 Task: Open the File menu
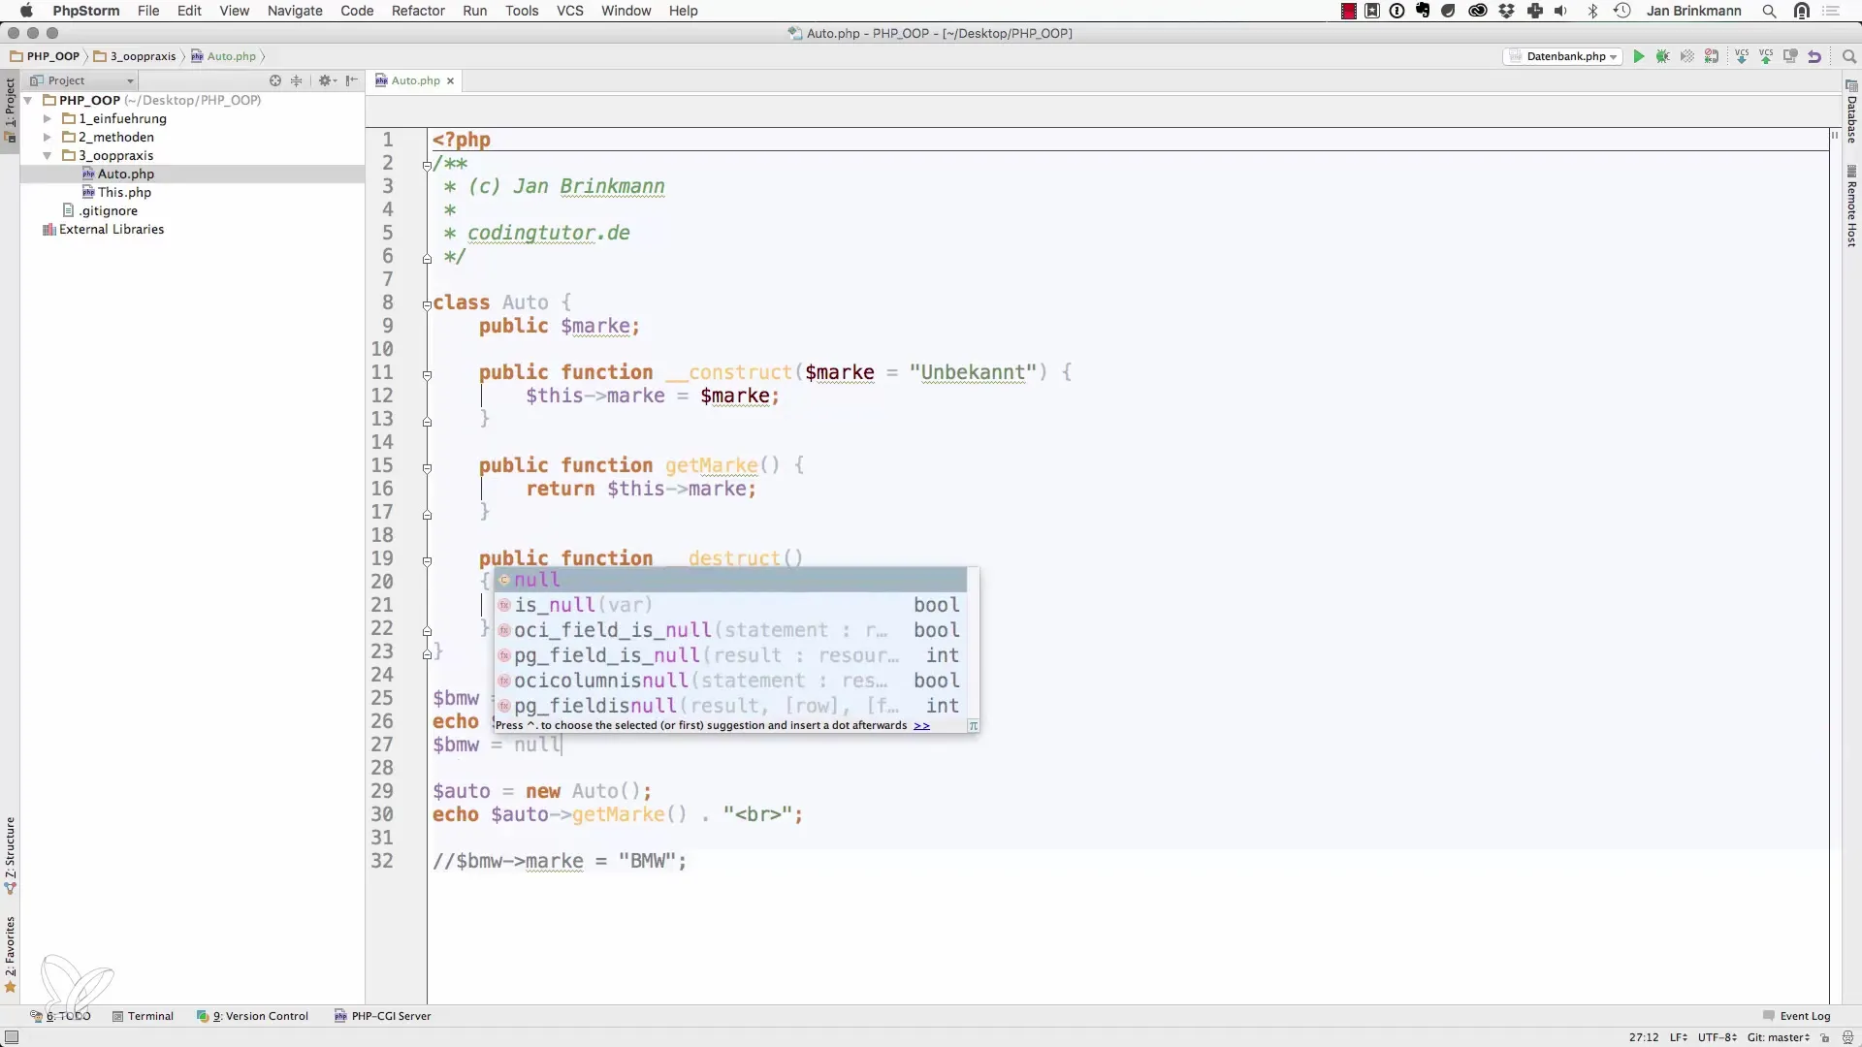148,11
